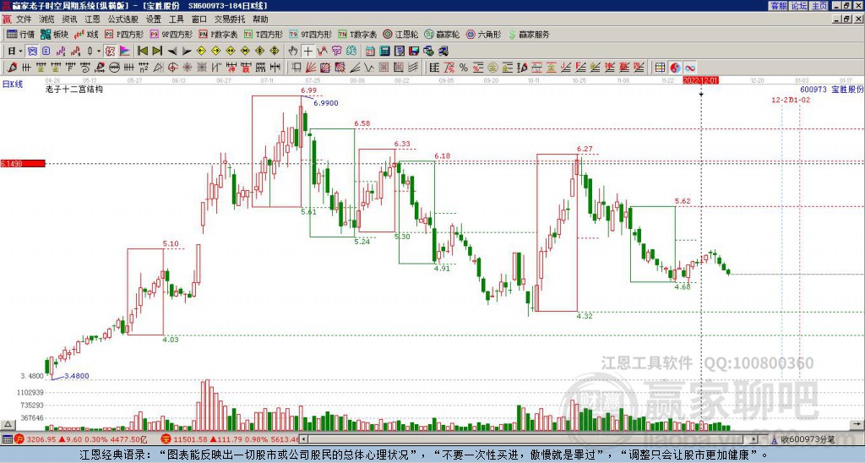Click the 11501.58 index status value
Viewport: 865px width, 463px height.
188,439
